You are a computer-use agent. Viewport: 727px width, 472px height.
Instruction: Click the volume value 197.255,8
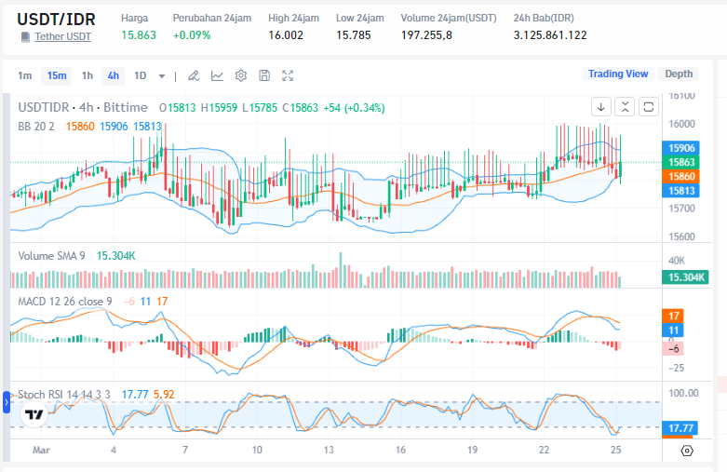pos(426,35)
